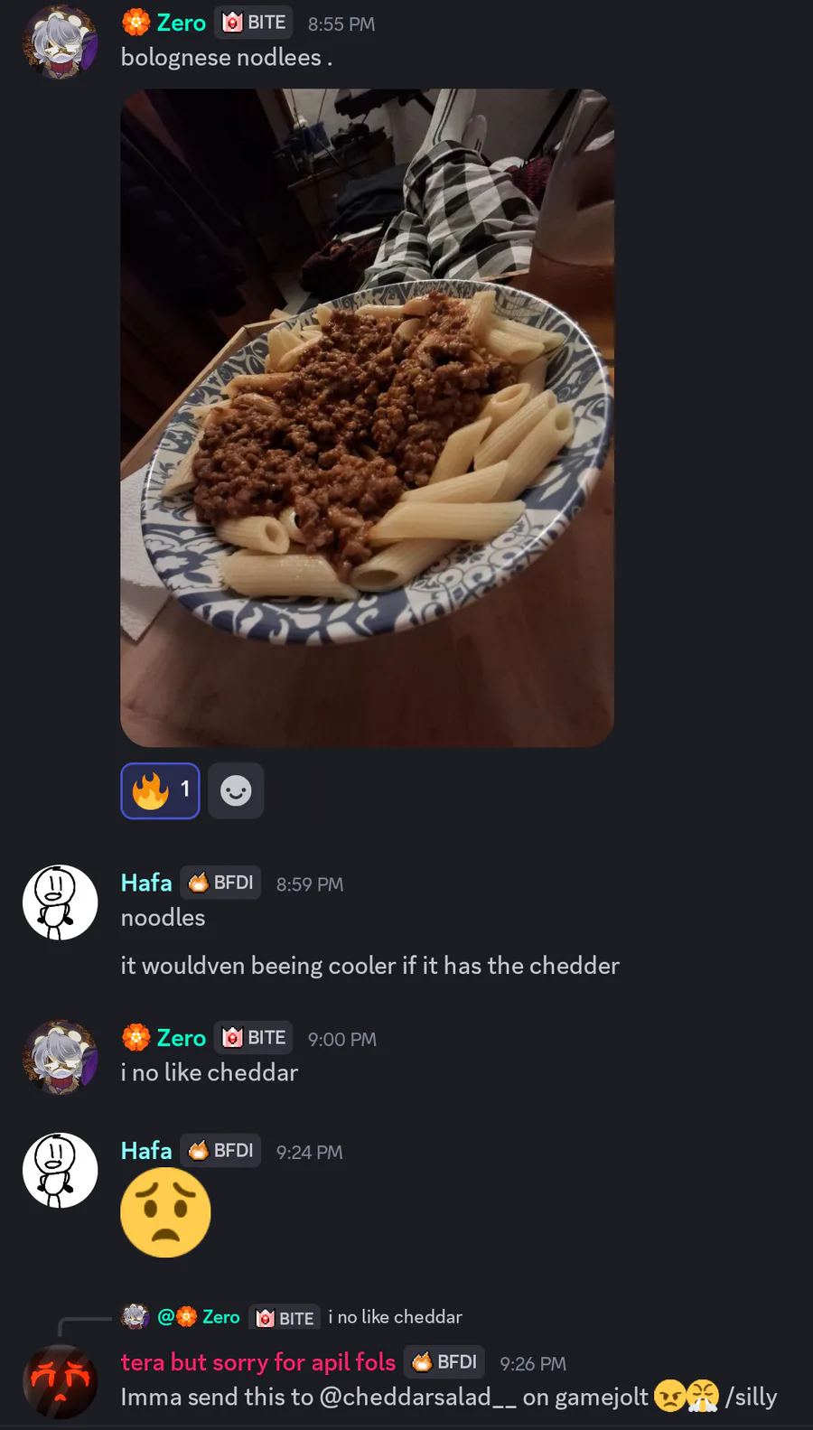Click Zero's avatar on the bolognese message
This screenshot has height=1430, width=813.
(x=60, y=42)
